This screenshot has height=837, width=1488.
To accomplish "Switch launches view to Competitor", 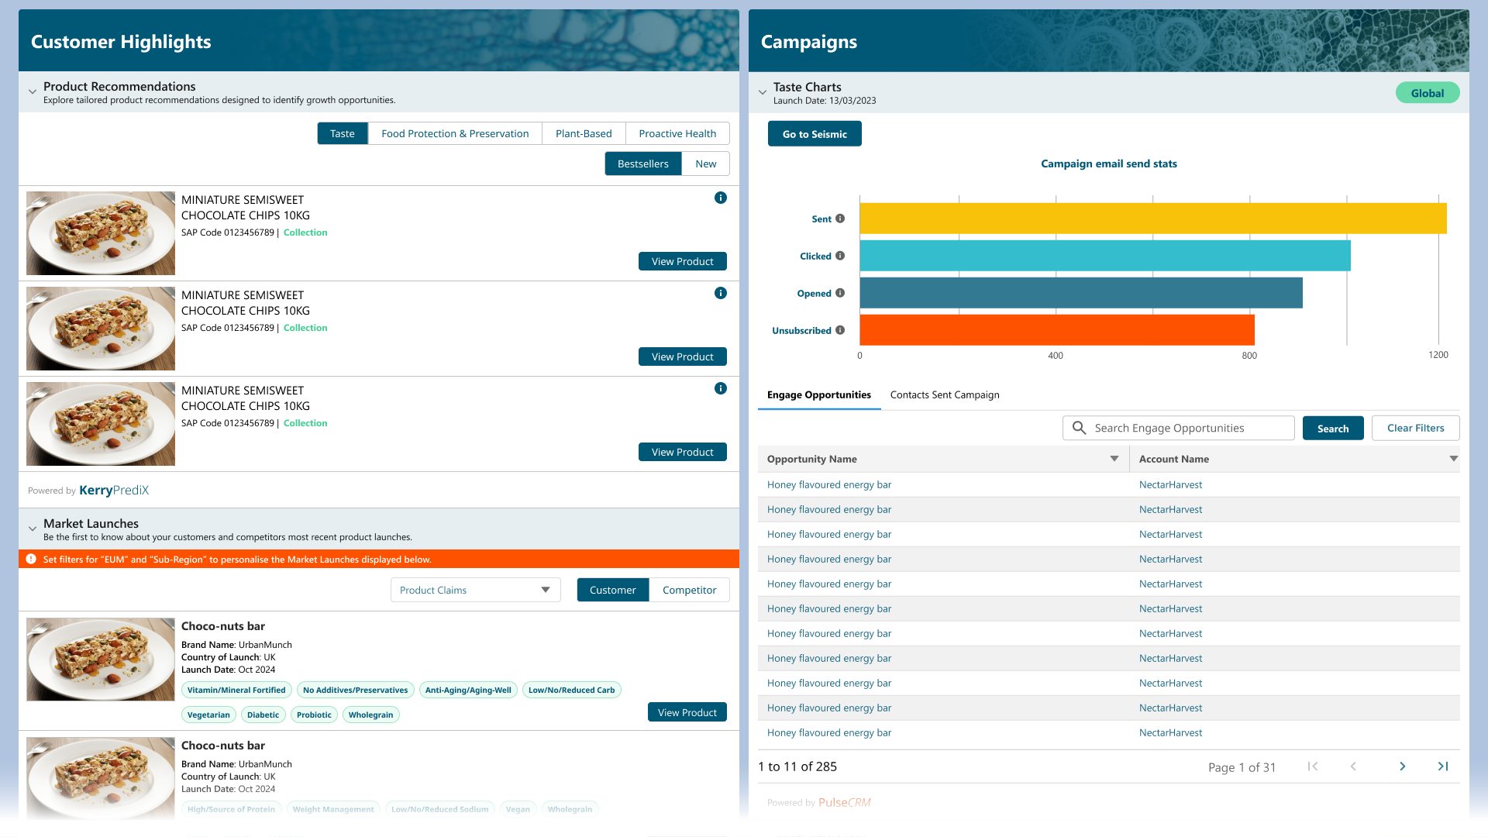I will (689, 590).
